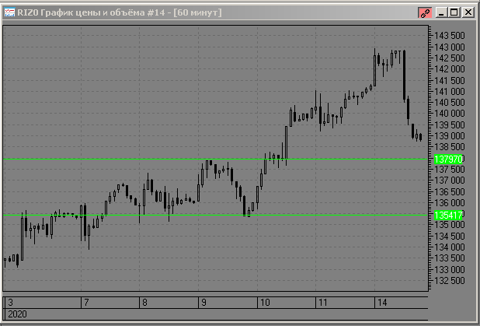Maximize the RIZ0 chart window
The height and width of the screenshot is (326, 480).
point(454,12)
